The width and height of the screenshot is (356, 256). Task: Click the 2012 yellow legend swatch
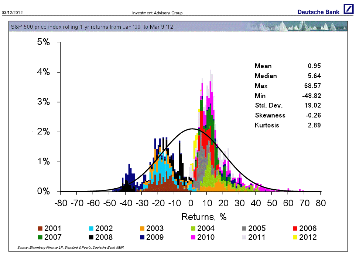295,237
